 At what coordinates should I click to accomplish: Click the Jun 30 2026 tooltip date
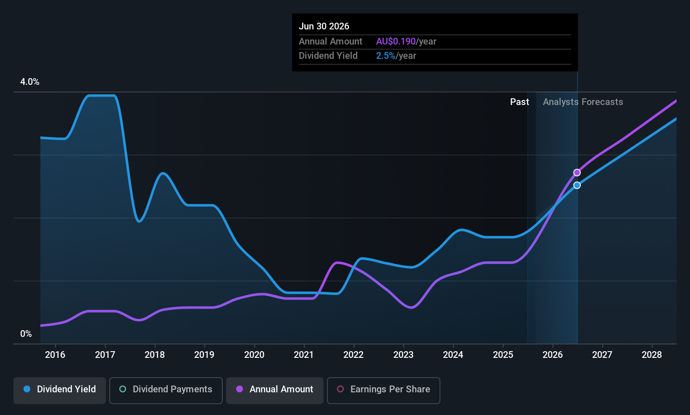(x=324, y=26)
